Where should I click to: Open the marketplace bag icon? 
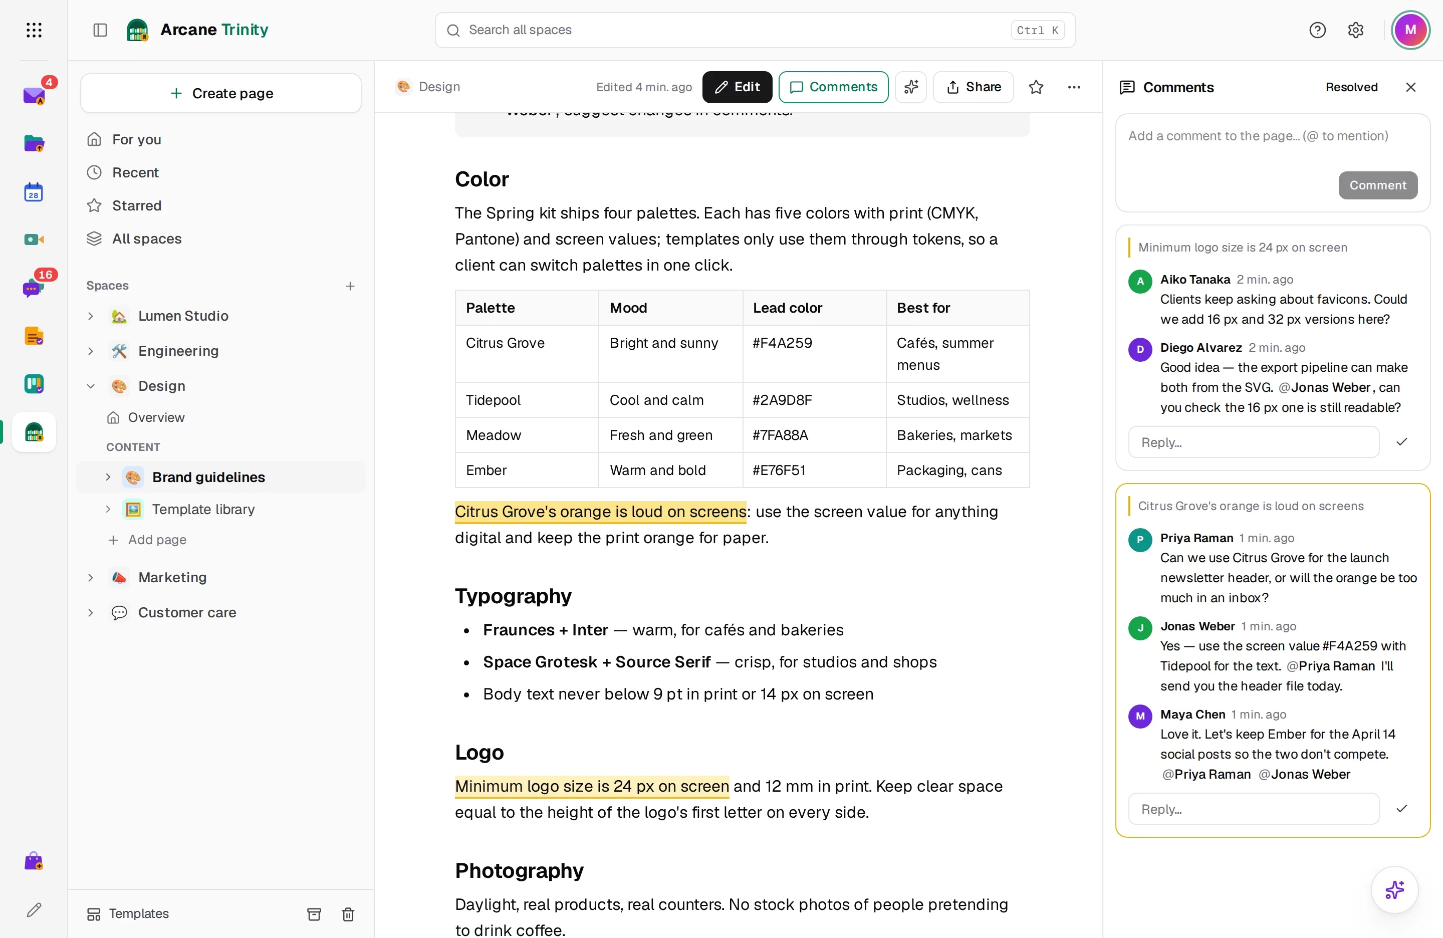[x=34, y=861]
